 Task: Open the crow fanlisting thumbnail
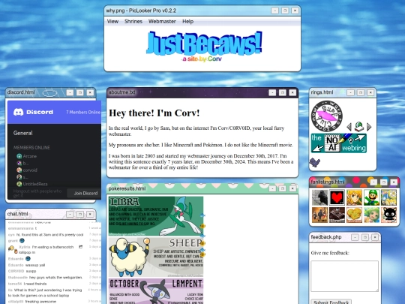click(319, 197)
